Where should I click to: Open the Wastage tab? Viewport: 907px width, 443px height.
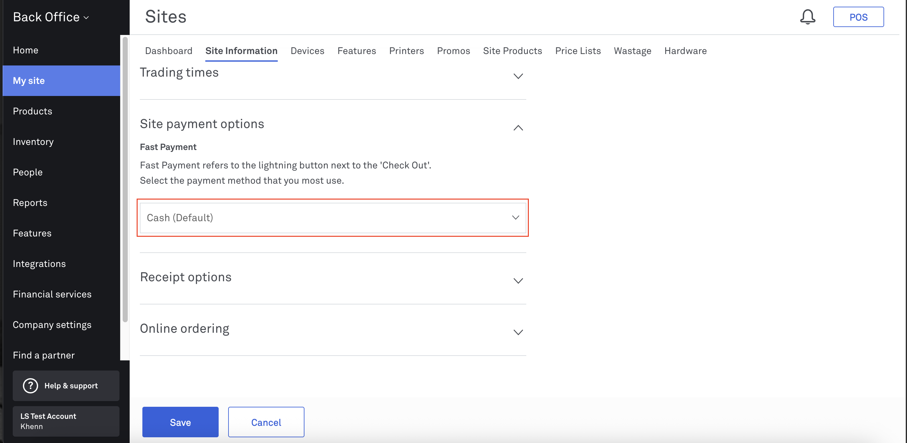(632, 51)
